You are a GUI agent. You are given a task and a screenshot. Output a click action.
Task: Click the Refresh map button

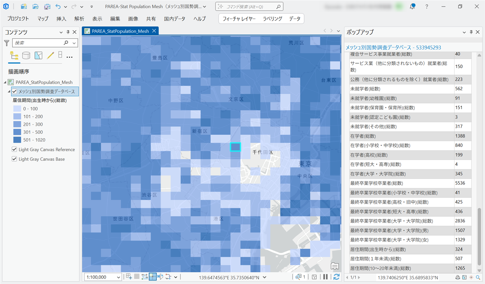[336, 277]
